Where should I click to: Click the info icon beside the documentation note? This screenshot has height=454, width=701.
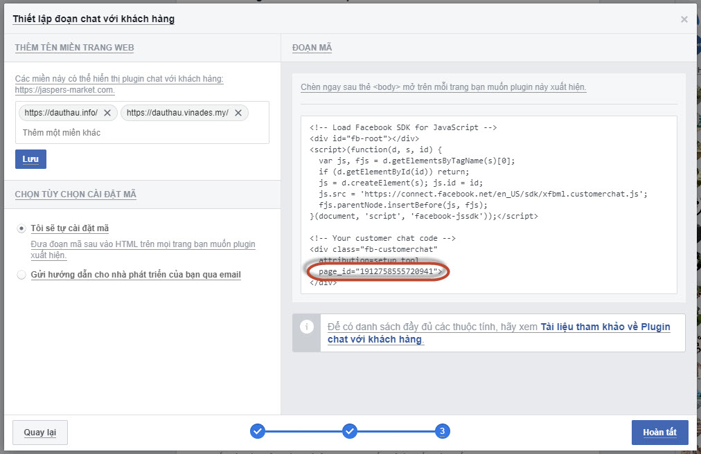(x=307, y=327)
